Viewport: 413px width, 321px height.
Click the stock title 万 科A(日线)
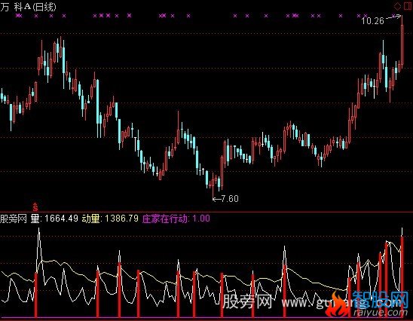pos(28,7)
